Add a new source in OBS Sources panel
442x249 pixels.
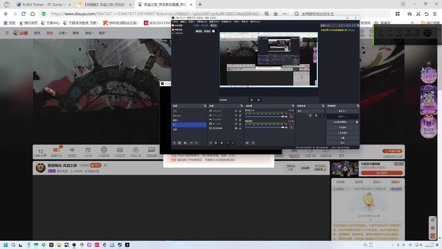coord(211,143)
